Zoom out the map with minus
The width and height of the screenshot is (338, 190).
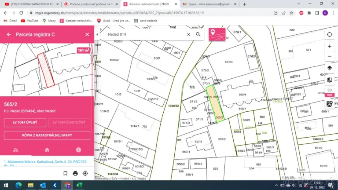click(329, 56)
